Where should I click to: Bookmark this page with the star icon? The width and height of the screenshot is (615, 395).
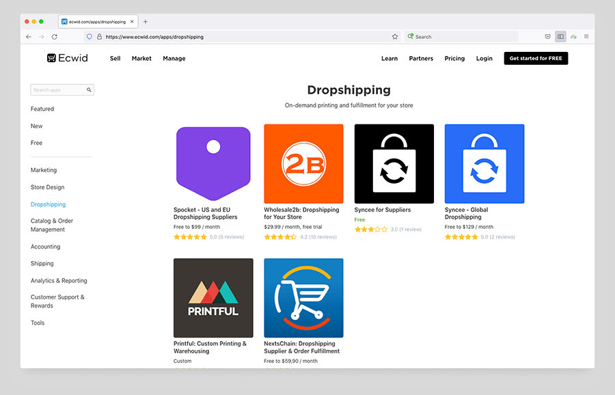(395, 36)
